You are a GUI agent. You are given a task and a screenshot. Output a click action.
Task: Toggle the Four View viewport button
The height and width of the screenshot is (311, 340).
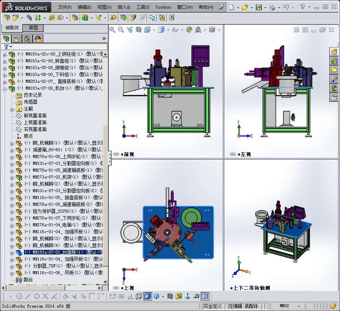(x=205, y=296)
